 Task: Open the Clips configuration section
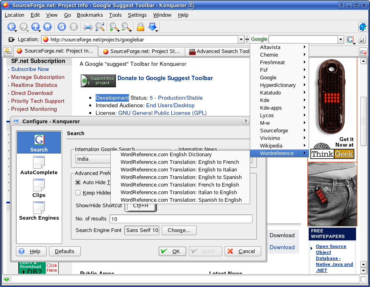[x=39, y=188]
